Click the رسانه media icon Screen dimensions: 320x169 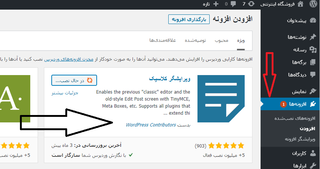coord(313,50)
